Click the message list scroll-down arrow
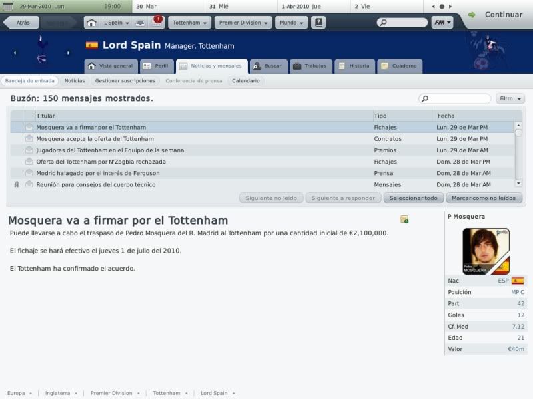Screen dimensions: 533x399 pos(518,184)
